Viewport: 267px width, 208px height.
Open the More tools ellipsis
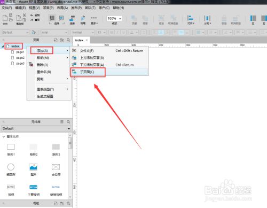[x=94, y=18]
